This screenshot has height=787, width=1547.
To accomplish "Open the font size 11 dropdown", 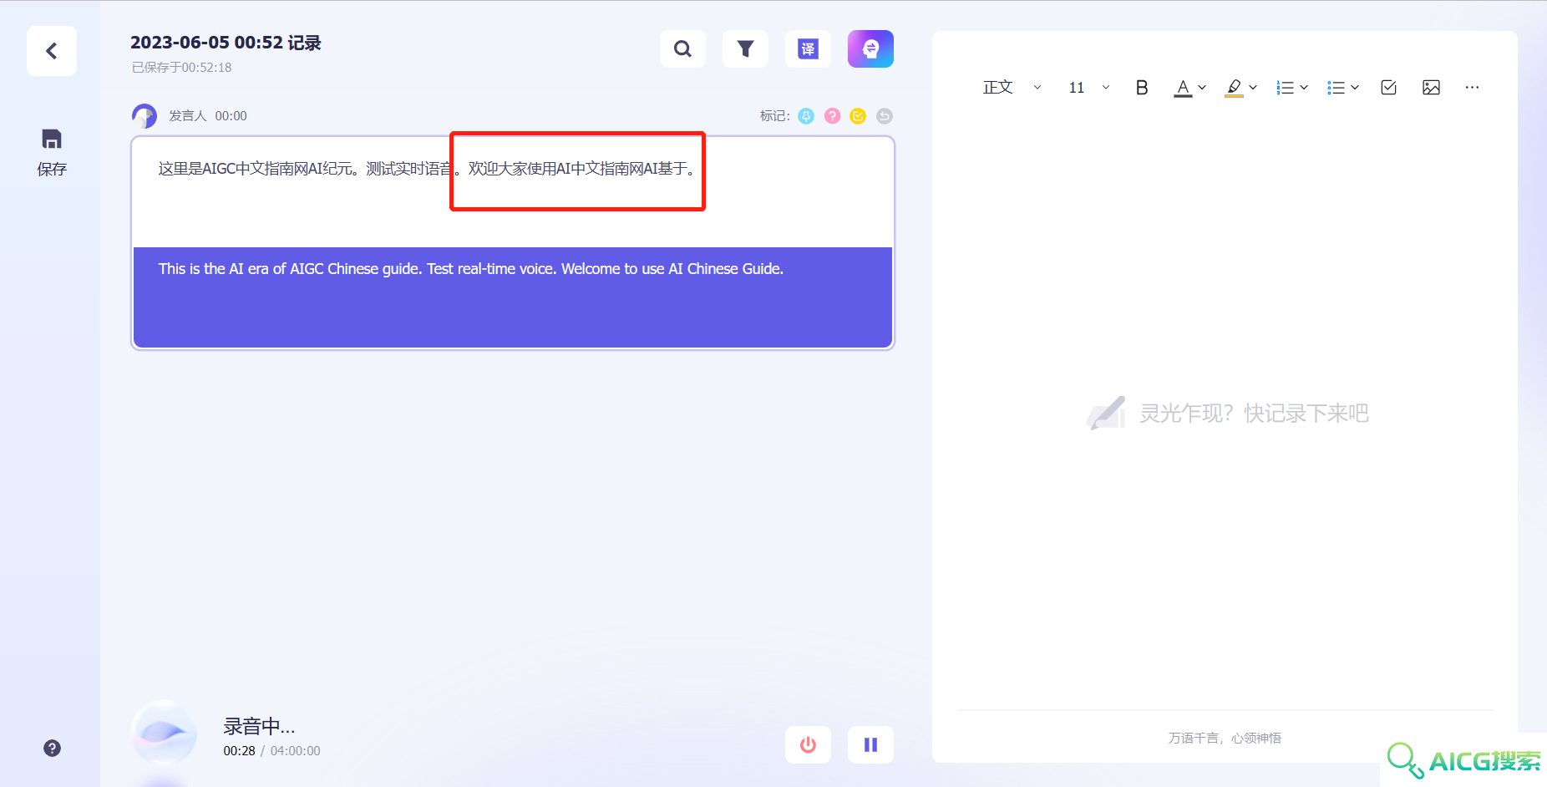I will click(1089, 88).
